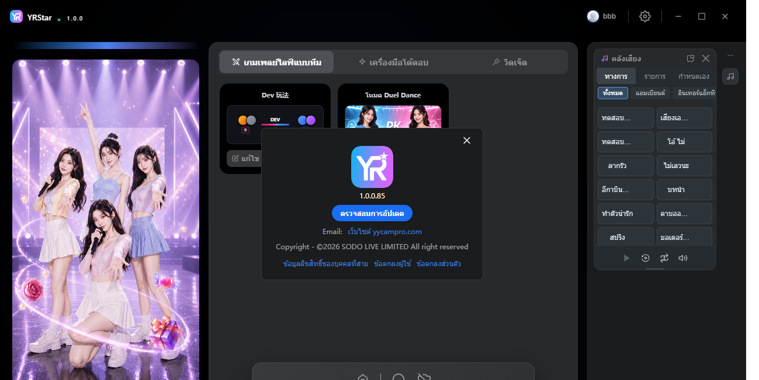Click the version number 1.0.0.85

coord(372,196)
